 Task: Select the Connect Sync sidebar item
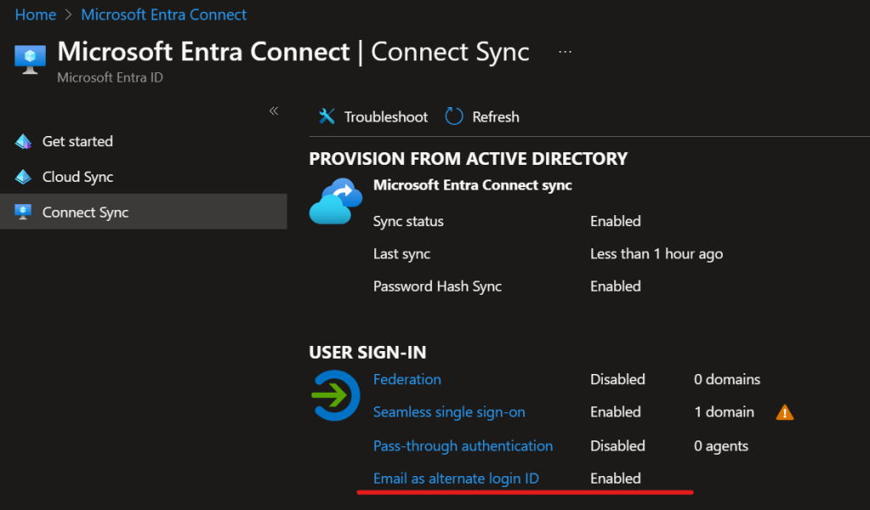[85, 212]
